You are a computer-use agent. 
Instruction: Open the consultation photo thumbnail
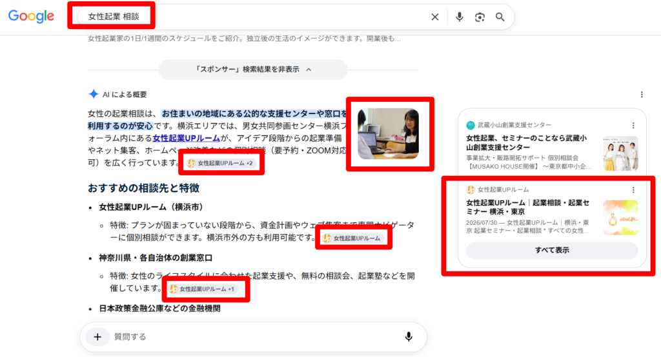pyautogui.click(x=388, y=134)
